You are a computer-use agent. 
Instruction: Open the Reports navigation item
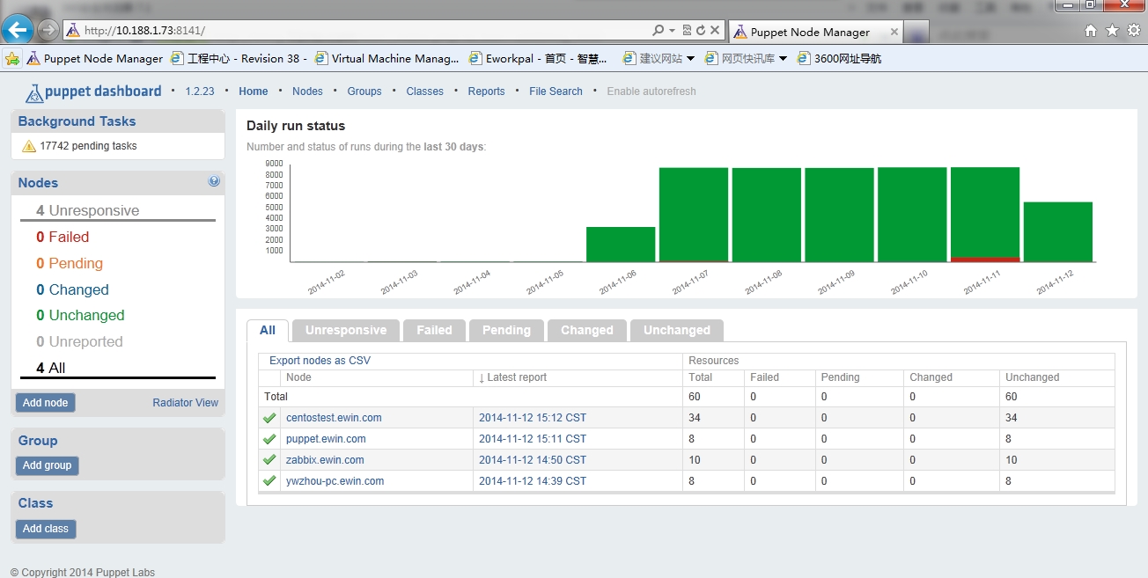point(486,91)
